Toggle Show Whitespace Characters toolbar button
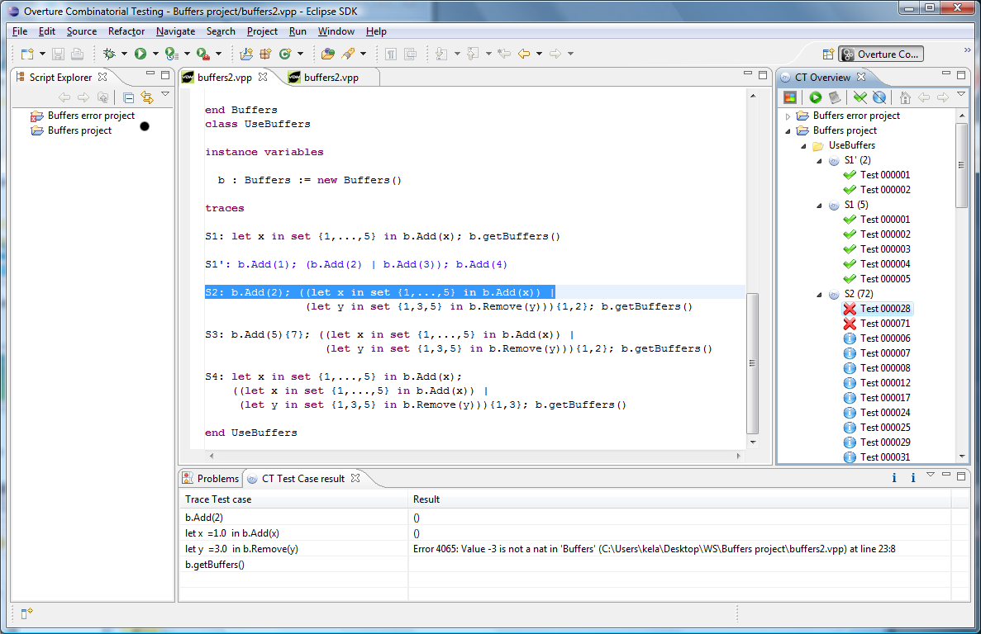This screenshot has width=981, height=634. point(391,54)
